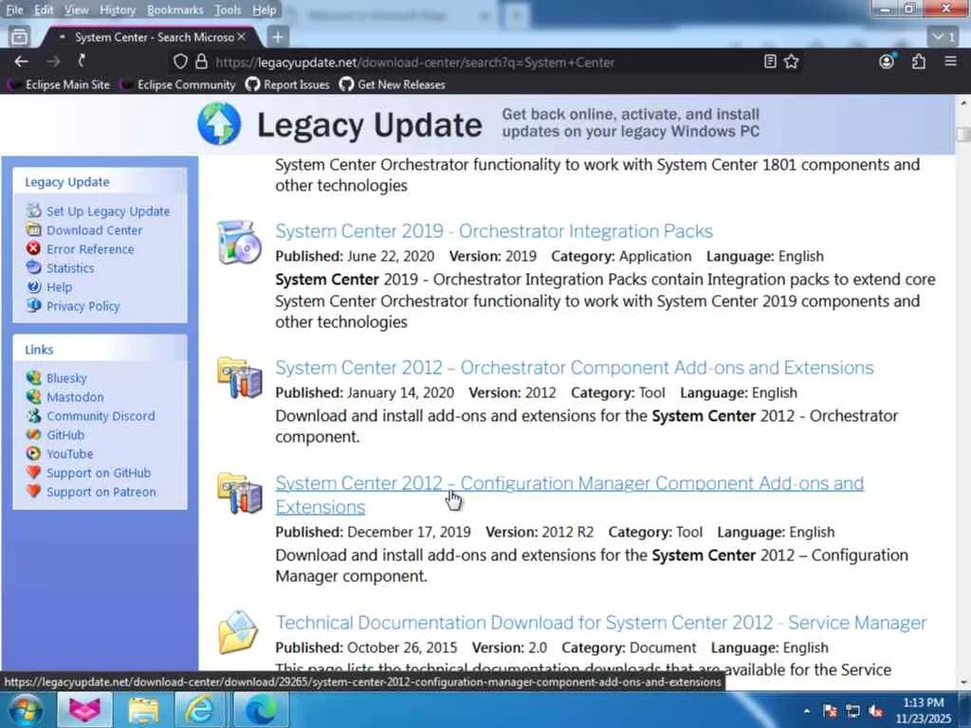Open Bluesky link in Links panel
971x728 pixels.
66,378
